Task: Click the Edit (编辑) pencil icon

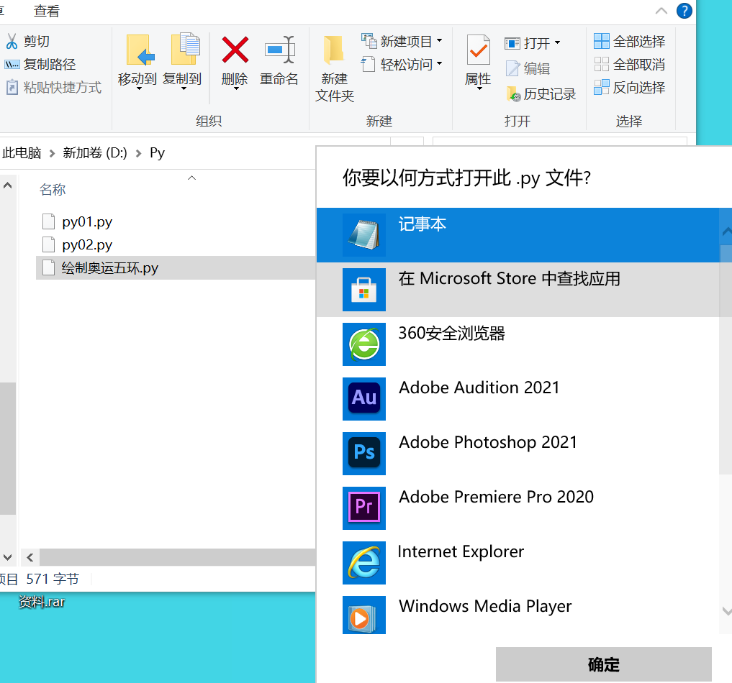Action: (512, 68)
